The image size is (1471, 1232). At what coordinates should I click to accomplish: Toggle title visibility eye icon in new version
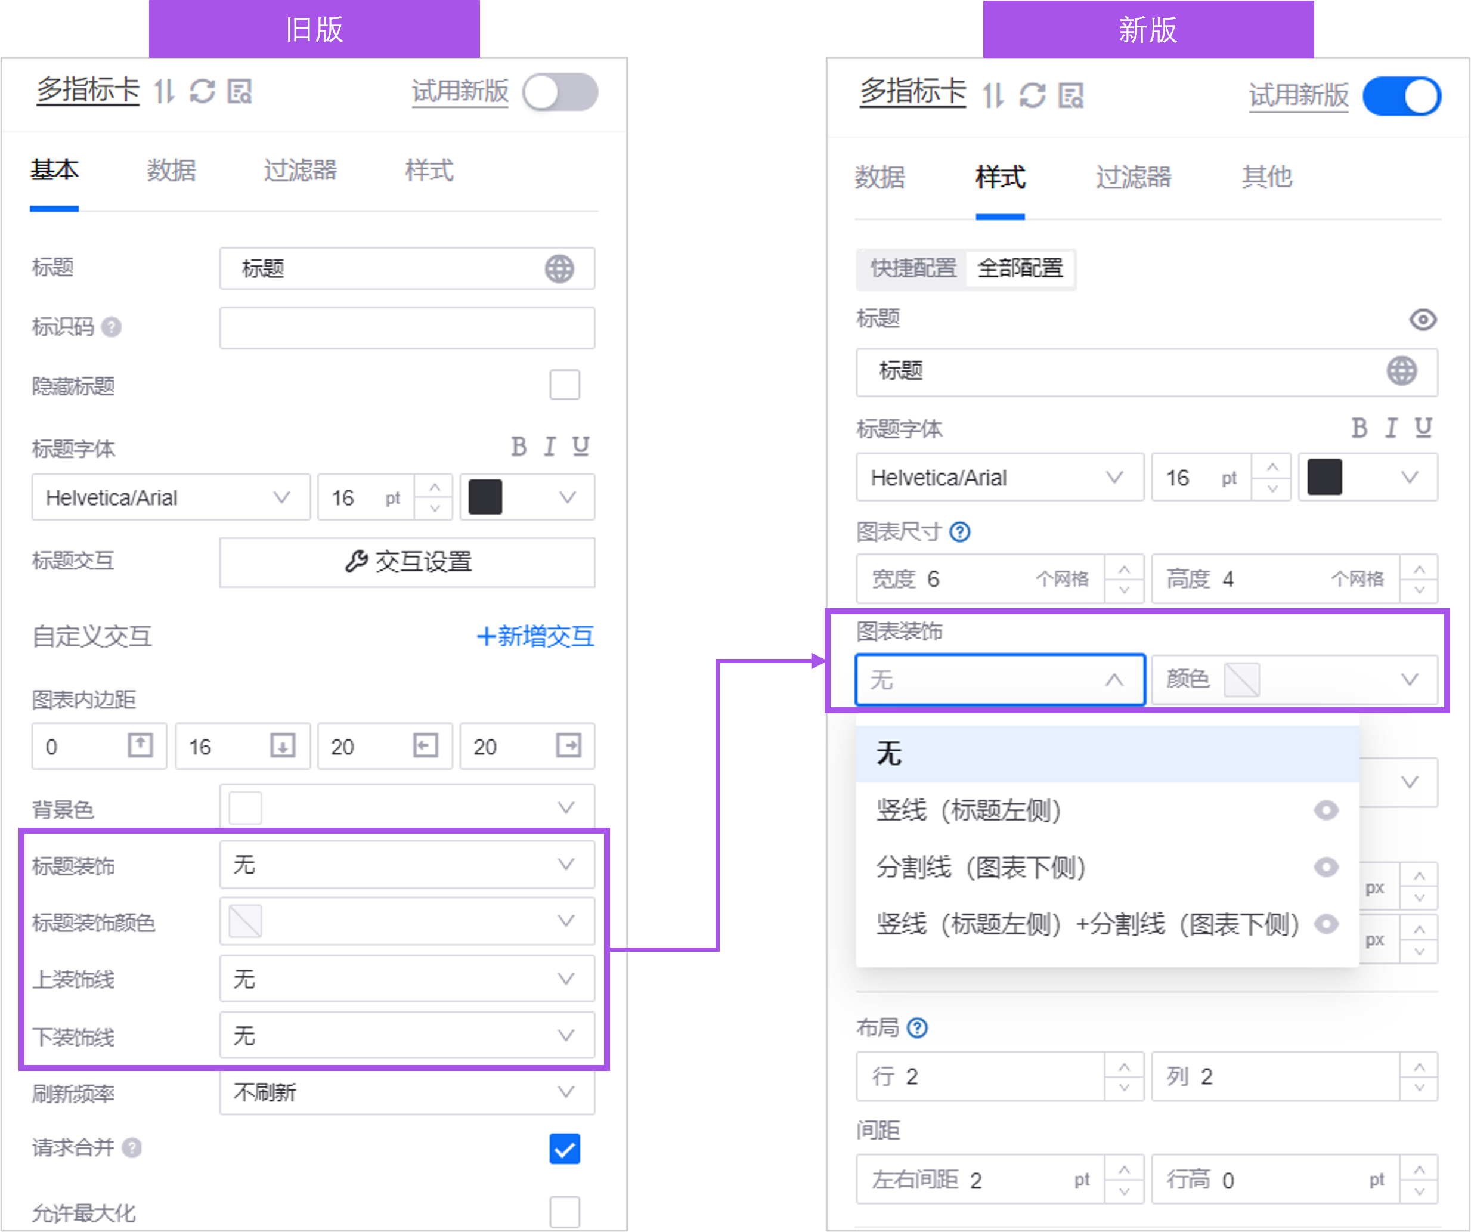(x=1423, y=320)
